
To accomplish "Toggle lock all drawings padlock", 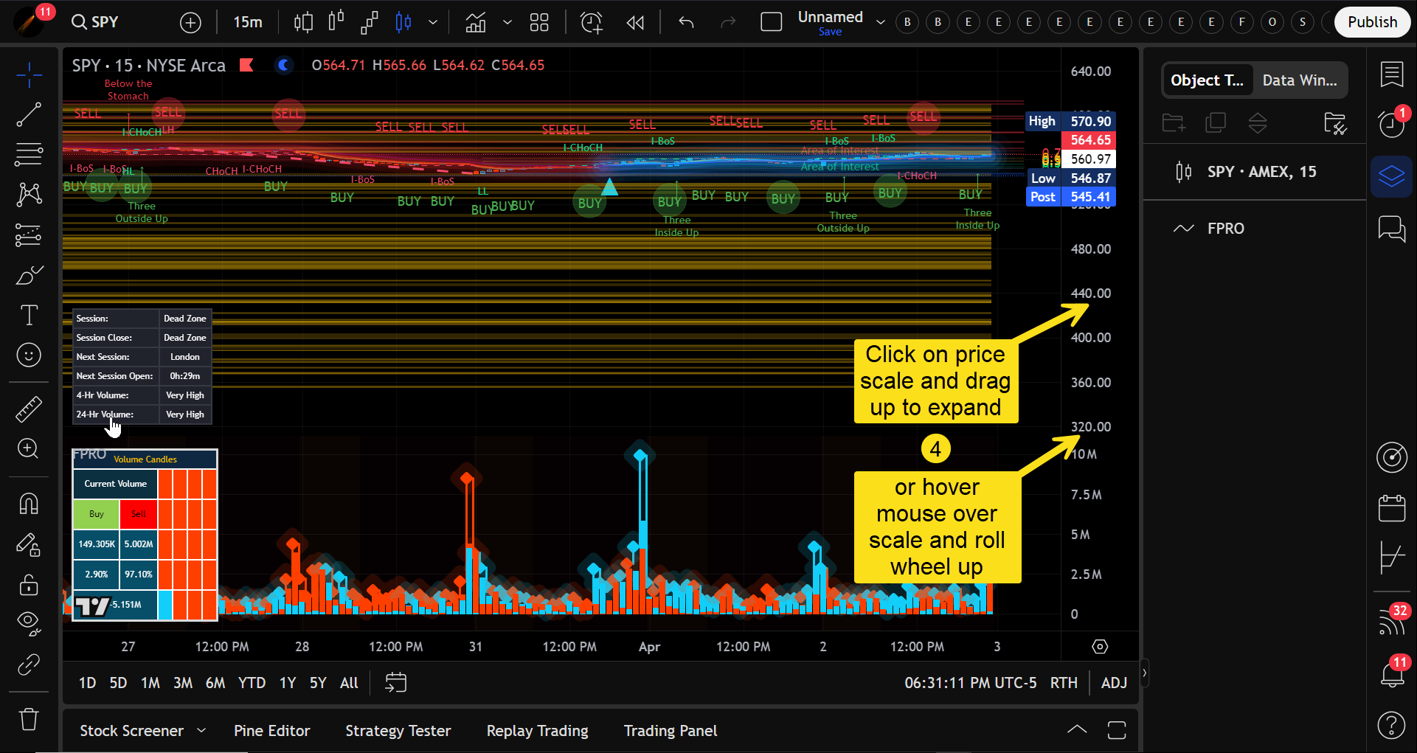I will tap(29, 585).
